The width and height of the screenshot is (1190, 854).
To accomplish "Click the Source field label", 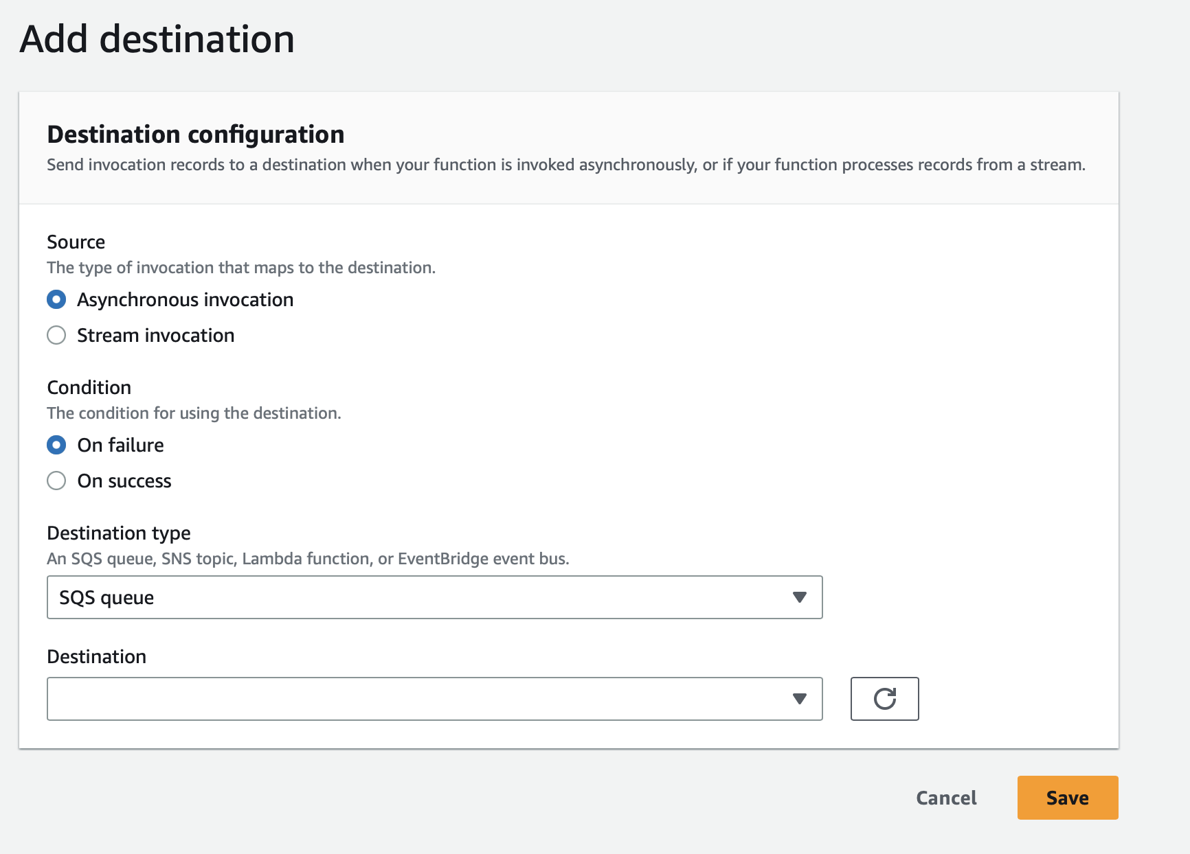I will tap(76, 242).
